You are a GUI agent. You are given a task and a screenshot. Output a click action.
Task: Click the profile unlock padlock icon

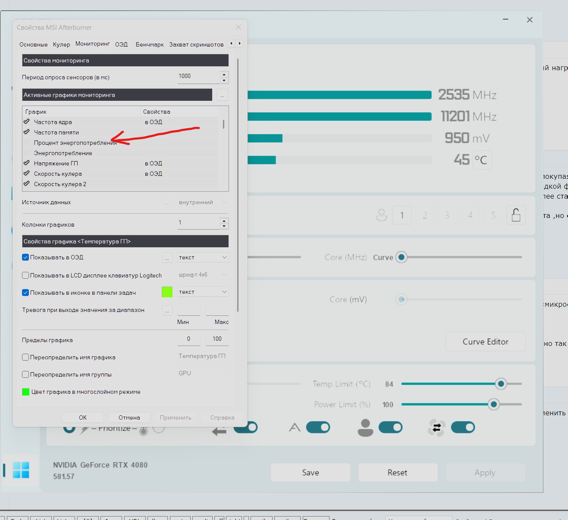click(516, 215)
